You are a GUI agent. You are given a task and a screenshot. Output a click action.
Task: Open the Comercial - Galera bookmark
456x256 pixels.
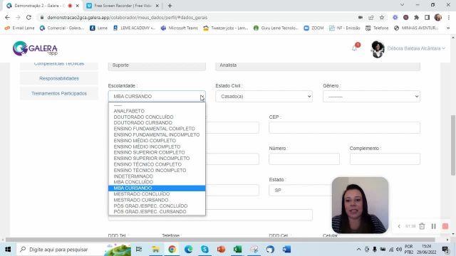click(x=62, y=28)
